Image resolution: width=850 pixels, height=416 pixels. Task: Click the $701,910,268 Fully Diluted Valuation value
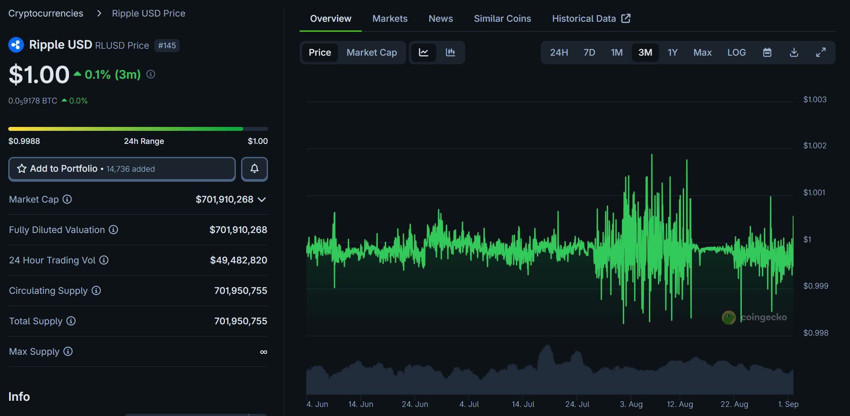click(238, 230)
